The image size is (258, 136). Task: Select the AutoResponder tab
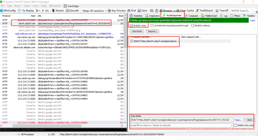(172, 15)
